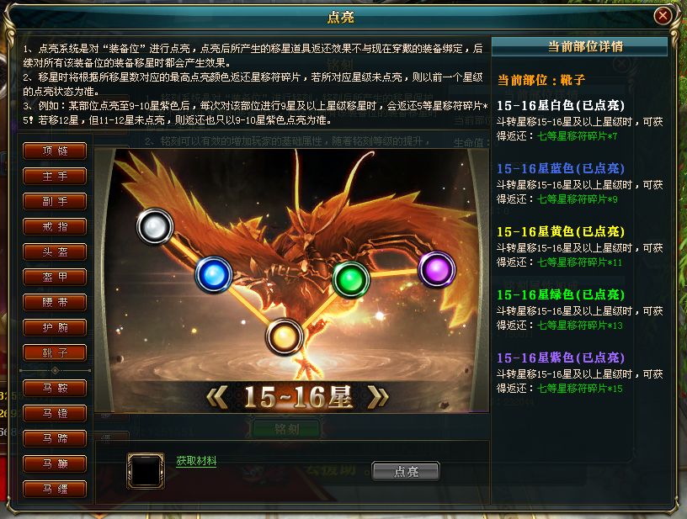Go to next star level with right chevrons
This screenshot has height=519, width=687.
click(x=378, y=397)
